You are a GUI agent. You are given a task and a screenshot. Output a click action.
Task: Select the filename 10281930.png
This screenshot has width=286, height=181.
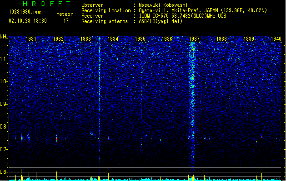(25, 12)
